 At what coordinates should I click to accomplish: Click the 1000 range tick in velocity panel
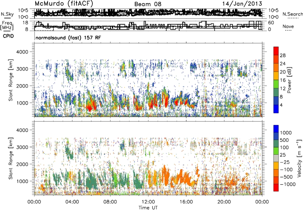(23, 181)
